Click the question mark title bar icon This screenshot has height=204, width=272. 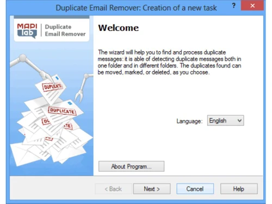[233, 5]
